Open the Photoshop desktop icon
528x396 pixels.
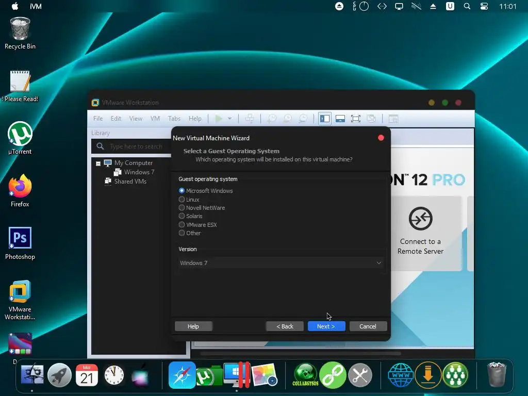tap(20, 243)
